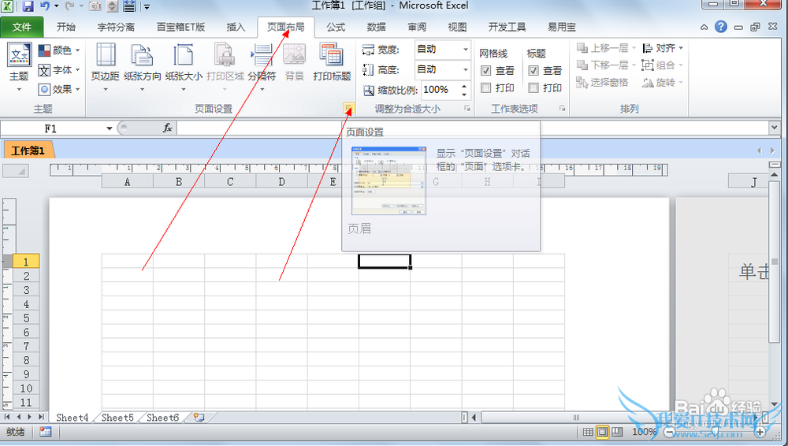788x446 pixels.
Task: Click the formula bar input field
Action: (472, 128)
